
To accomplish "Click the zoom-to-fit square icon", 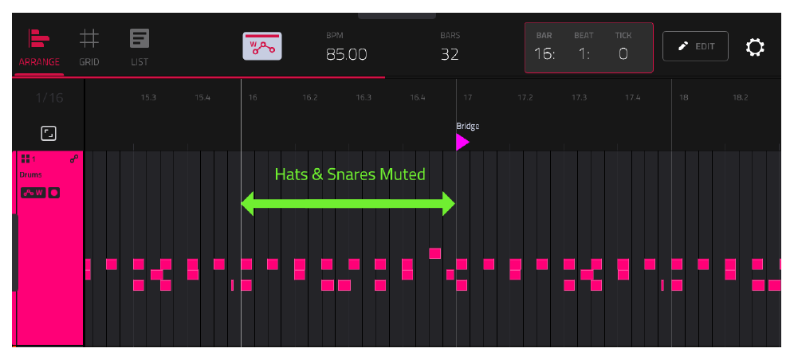I will coord(49,134).
